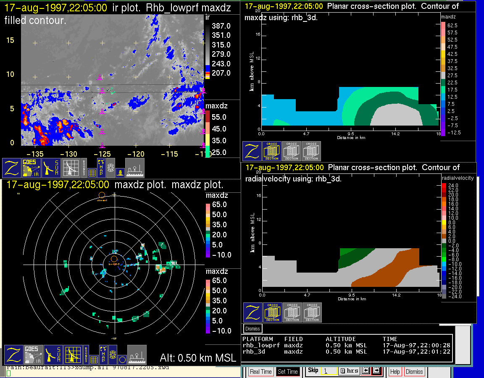Screen dimensions: 484x378
Task: Open the Help menu button
Action: coord(395,372)
